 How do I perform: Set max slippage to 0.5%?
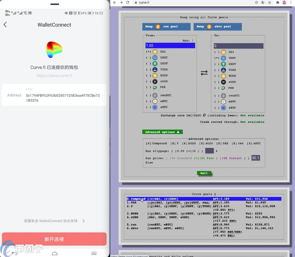coord(174,151)
